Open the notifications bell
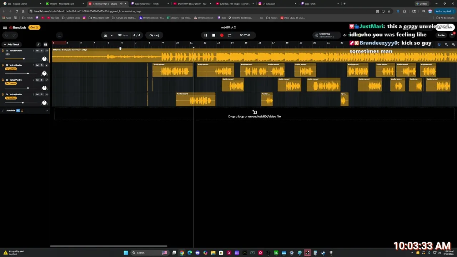The height and width of the screenshot is (257, 457). click(x=452, y=35)
